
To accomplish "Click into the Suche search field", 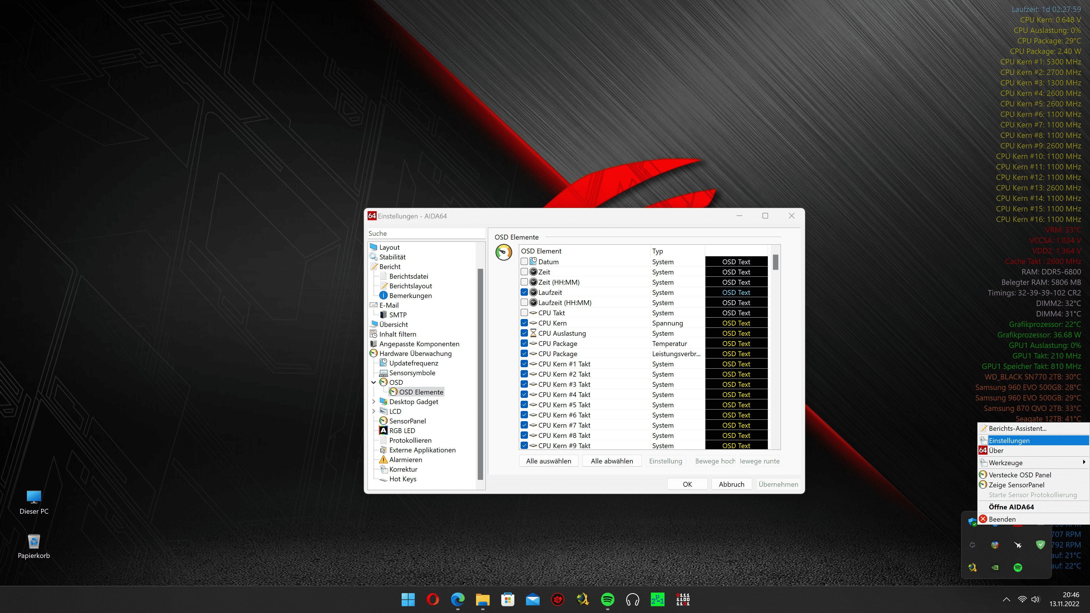I will click(426, 234).
